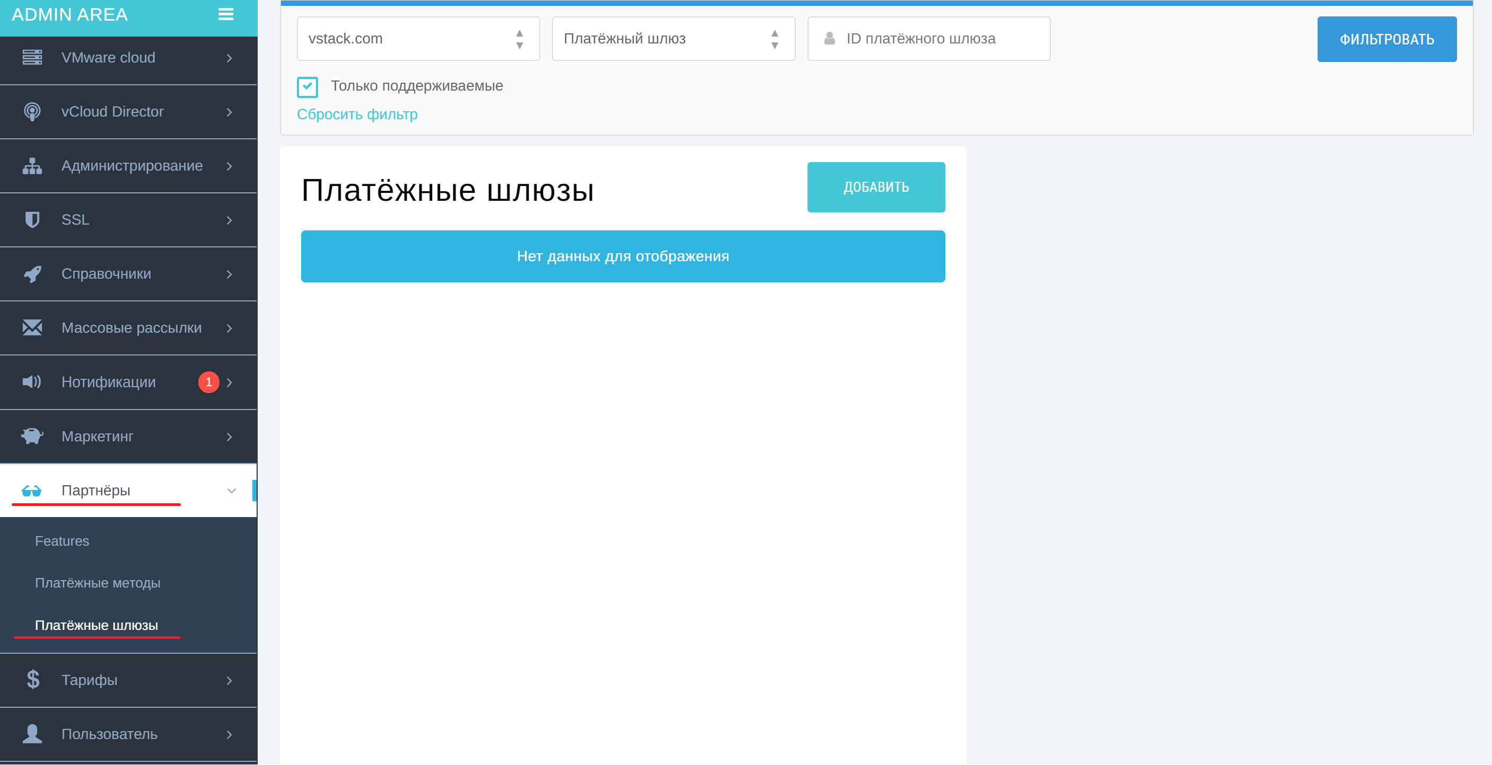The width and height of the screenshot is (1492, 765).
Task: Click the Массовые рассылки envelope icon
Action: 32,327
